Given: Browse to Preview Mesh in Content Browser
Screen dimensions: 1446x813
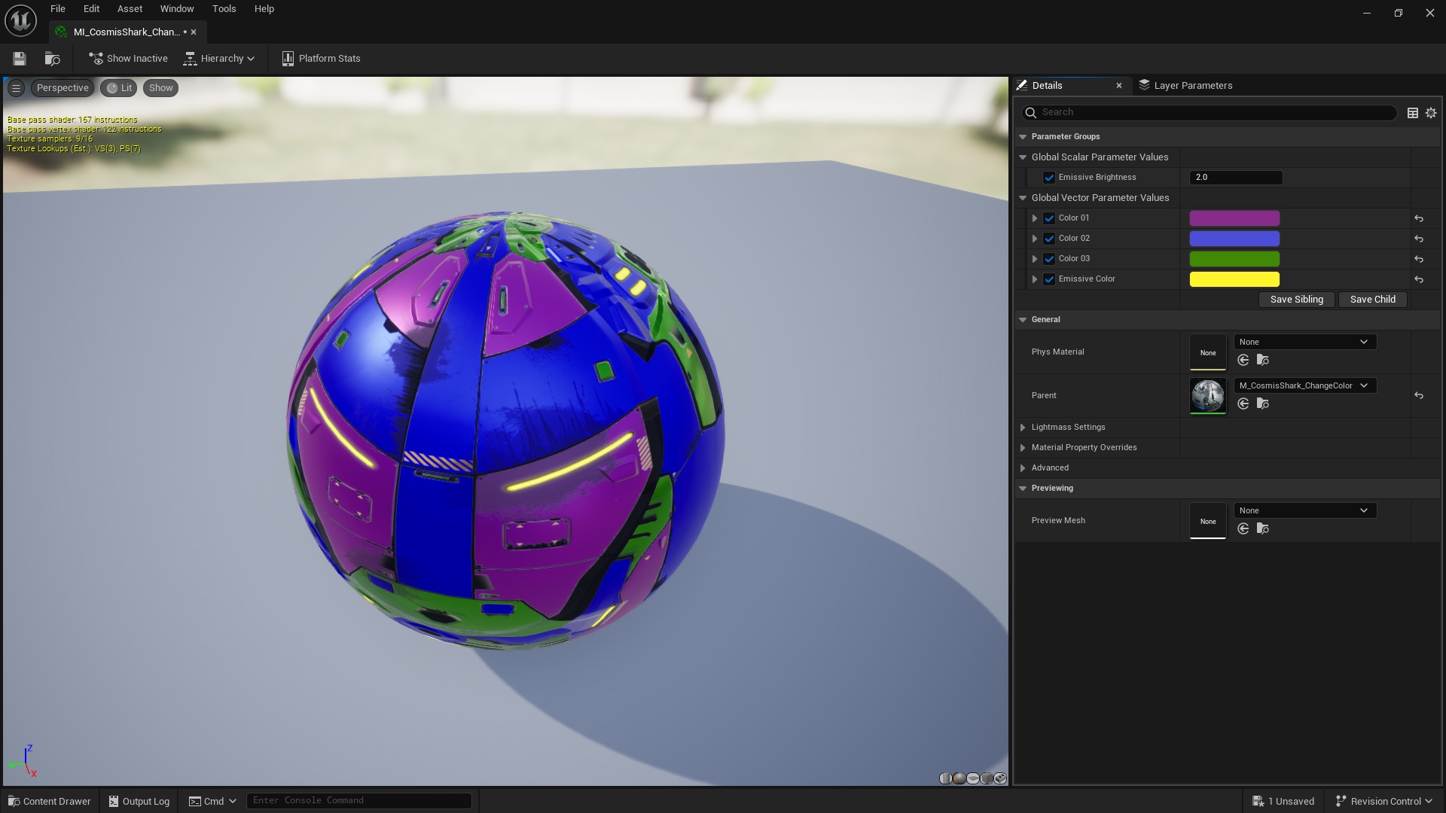Looking at the screenshot, I should (1263, 528).
